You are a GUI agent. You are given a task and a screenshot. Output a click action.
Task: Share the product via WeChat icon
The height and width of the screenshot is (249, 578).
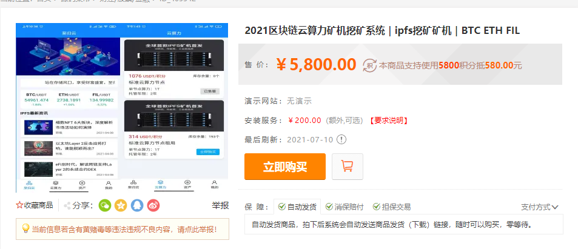[x=105, y=205]
